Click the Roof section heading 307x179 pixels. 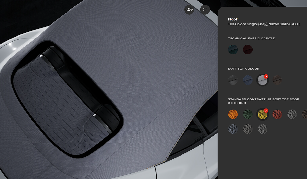[x=233, y=19]
